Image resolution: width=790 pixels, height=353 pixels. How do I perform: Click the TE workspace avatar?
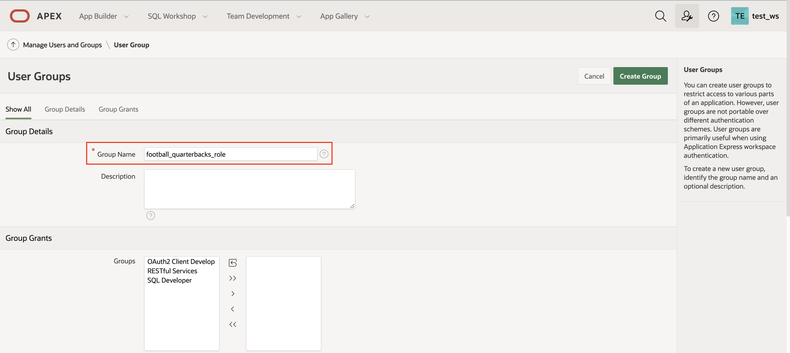(740, 16)
